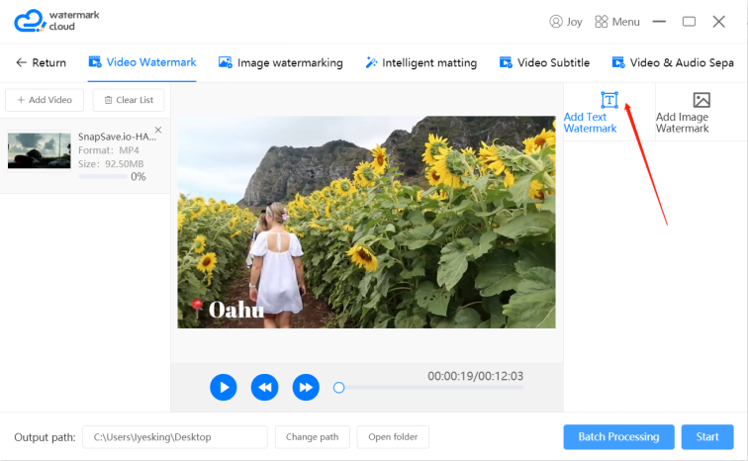This screenshot has width=748, height=461.
Task: Open the Video Subtitle tab
Action: pos(544,62)
